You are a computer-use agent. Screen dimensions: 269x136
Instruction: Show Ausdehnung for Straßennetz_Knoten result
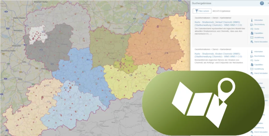click(257, 69)
